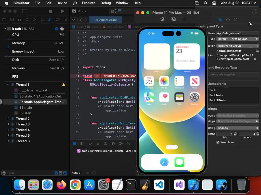
Task: Select the Energy Impact gauge row
Action: click(x=35, y=52)
